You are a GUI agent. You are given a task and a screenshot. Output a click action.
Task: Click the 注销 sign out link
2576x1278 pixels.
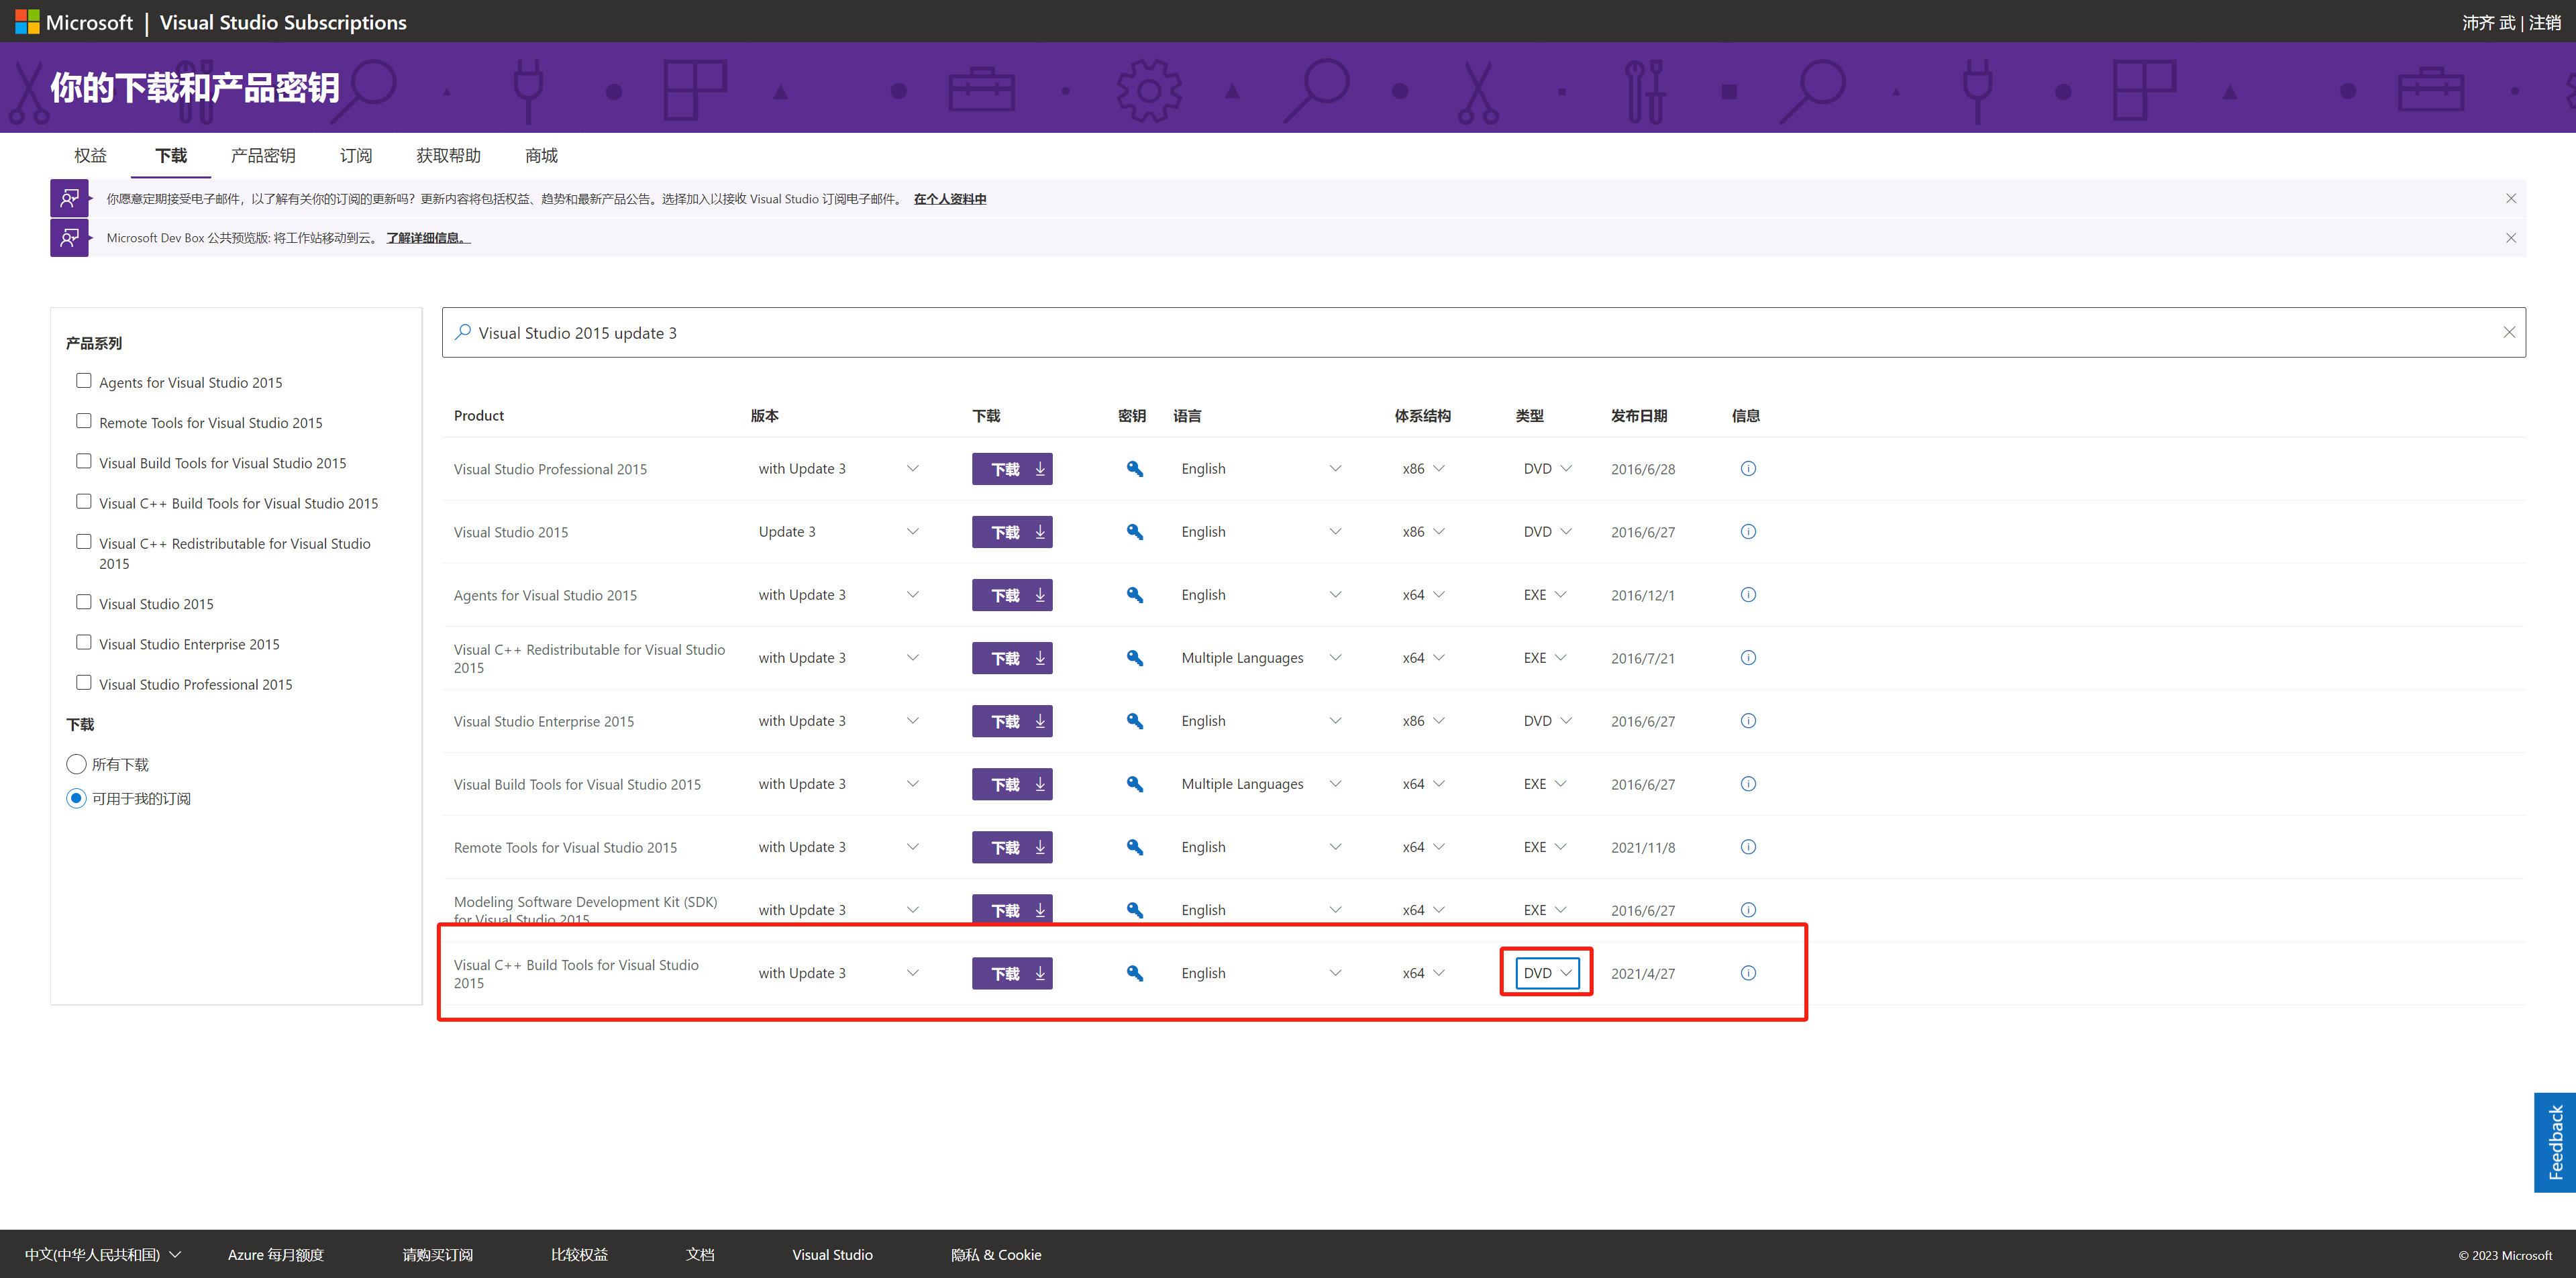tap(2544, 22)
